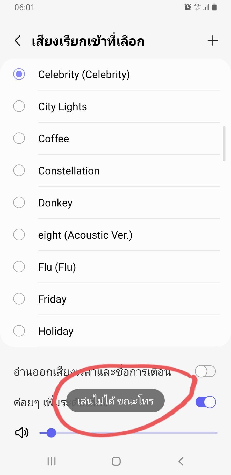
Task: Open recent apps from navigation bar
Action: pos(52,461)
